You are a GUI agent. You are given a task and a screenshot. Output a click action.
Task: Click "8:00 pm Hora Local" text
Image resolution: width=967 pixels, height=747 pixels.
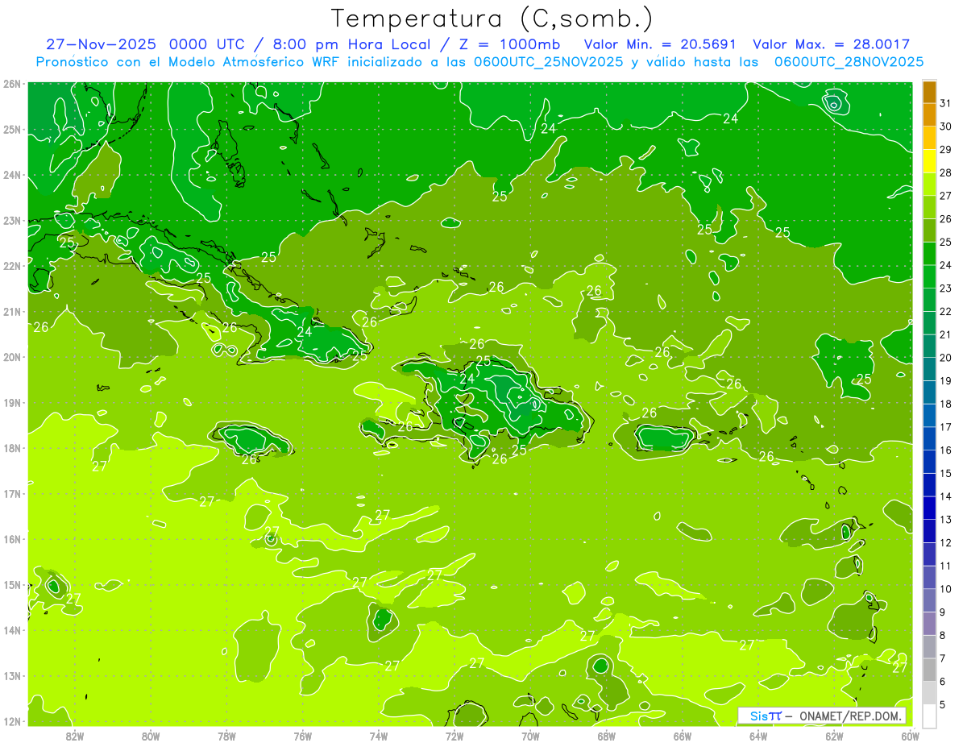click(353, 44)
